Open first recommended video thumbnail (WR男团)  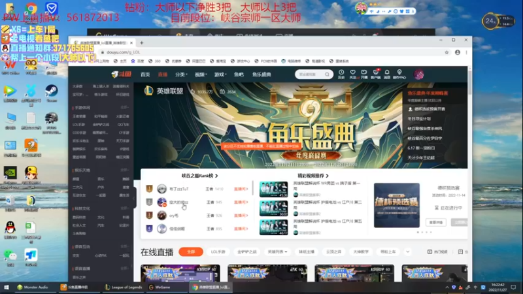[x=273, y=189]
